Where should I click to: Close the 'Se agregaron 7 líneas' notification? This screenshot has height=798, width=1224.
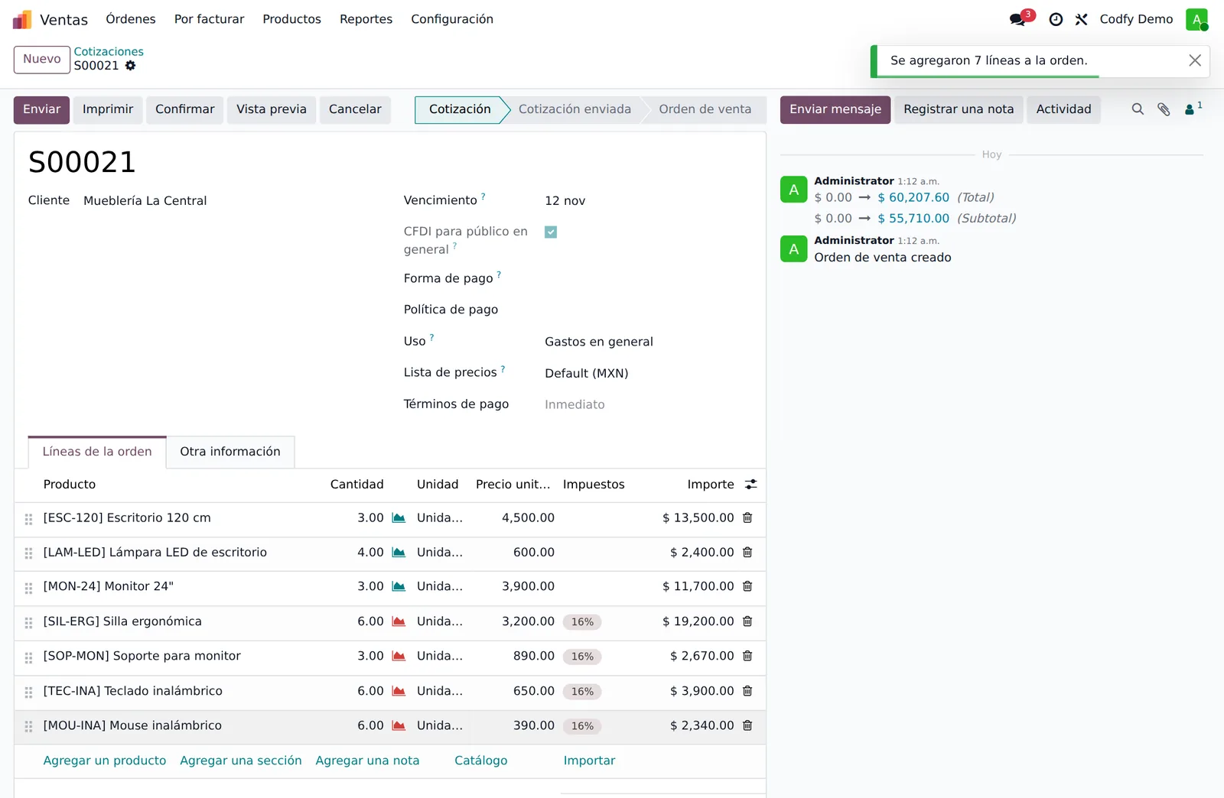(1195, 60)
